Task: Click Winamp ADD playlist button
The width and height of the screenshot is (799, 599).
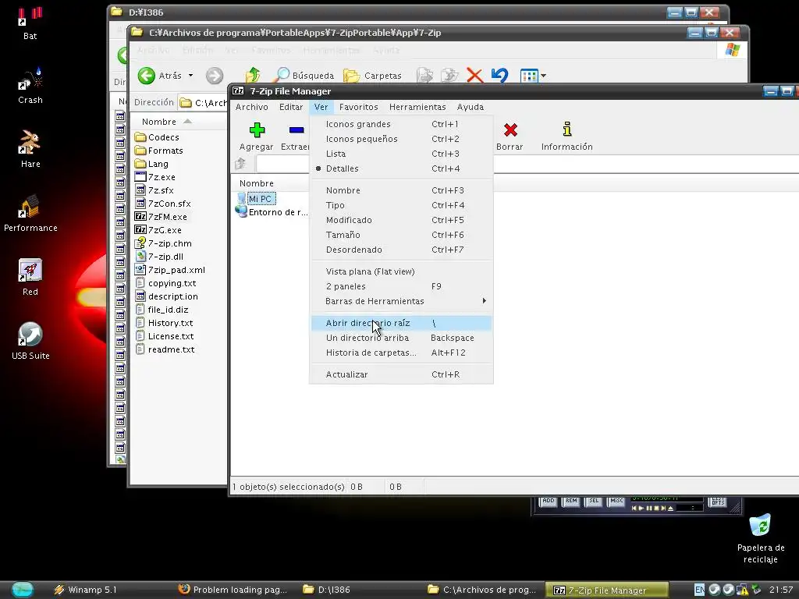Action: [x=549, y=502]
